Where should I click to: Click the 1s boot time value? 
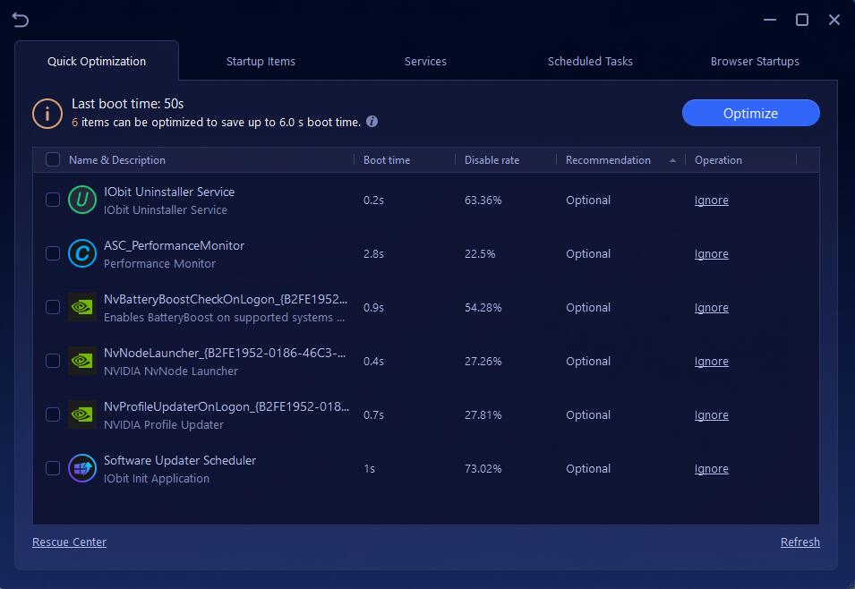coord(369,468)
